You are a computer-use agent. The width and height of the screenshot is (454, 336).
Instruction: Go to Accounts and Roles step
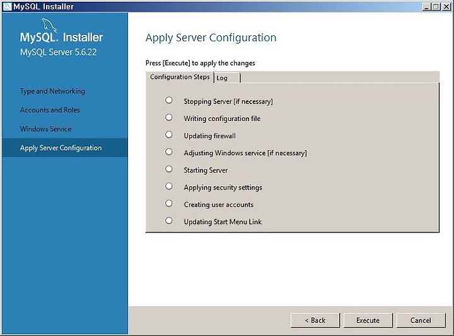(x=50, y=110)
